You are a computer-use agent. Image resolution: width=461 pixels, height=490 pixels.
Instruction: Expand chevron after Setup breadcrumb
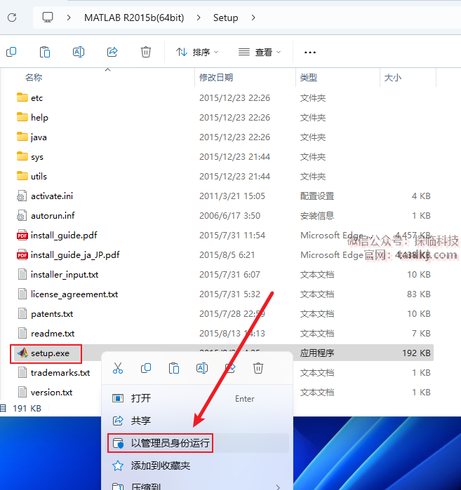point(253,18)
